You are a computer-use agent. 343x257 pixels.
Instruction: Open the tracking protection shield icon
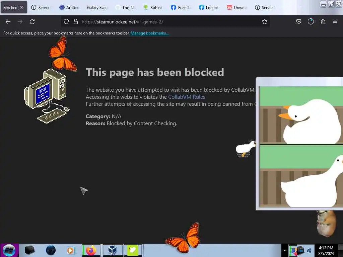66,22
